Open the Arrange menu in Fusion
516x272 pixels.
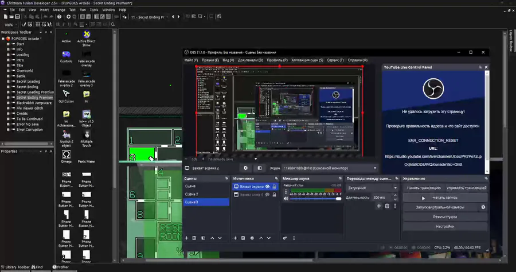pos(59,10)
